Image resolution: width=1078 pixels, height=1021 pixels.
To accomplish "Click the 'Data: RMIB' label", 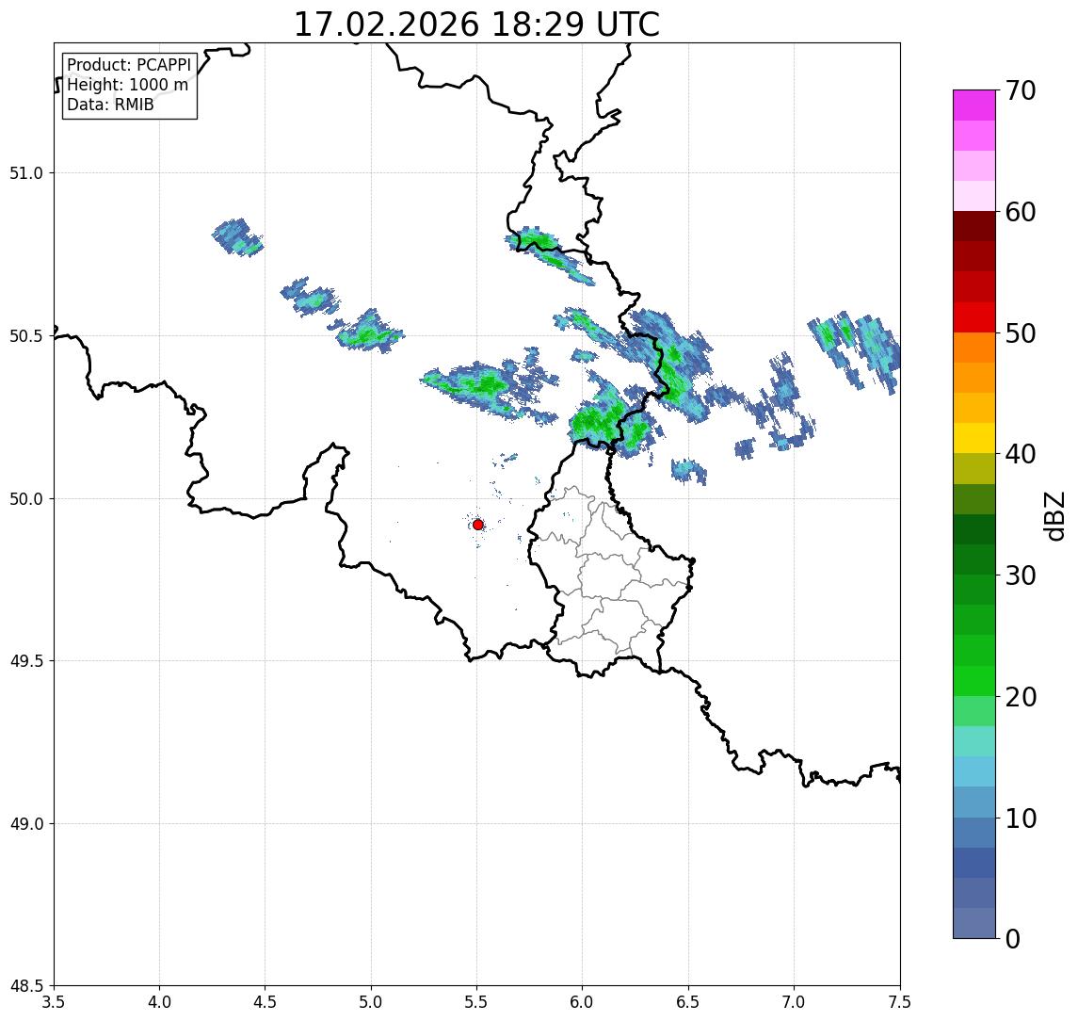I will [x=110, y=105].
